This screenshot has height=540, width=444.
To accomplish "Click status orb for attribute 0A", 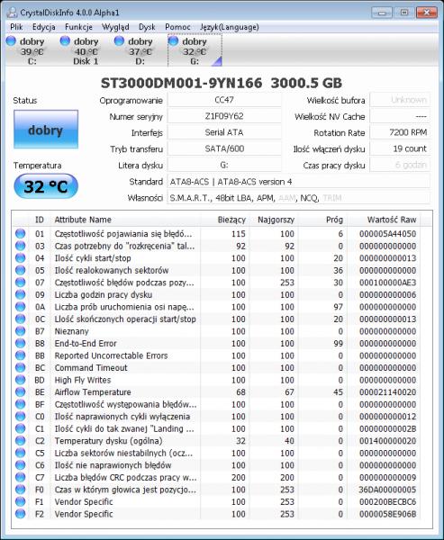I will click(x=21, y=306).
